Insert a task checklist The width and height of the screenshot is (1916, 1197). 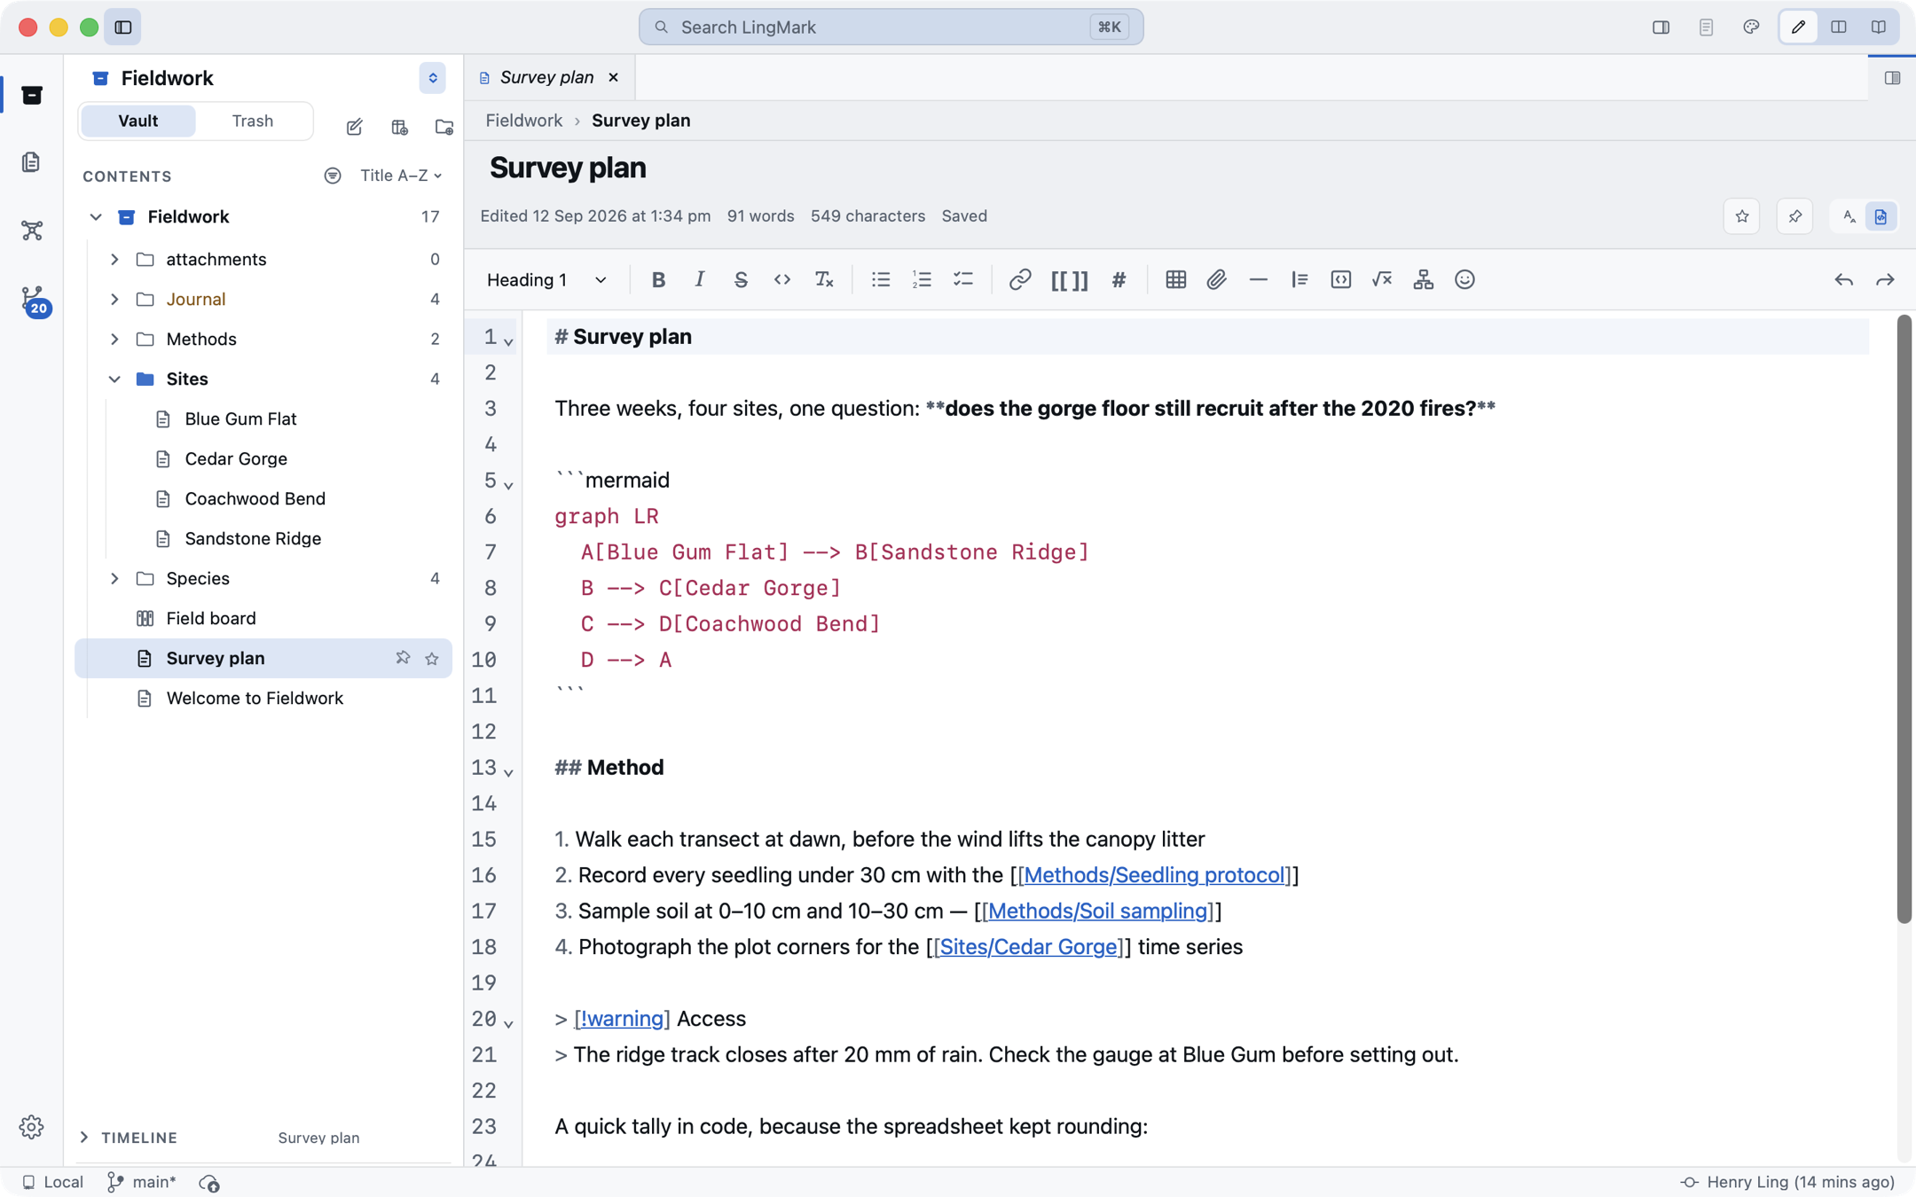963,280
